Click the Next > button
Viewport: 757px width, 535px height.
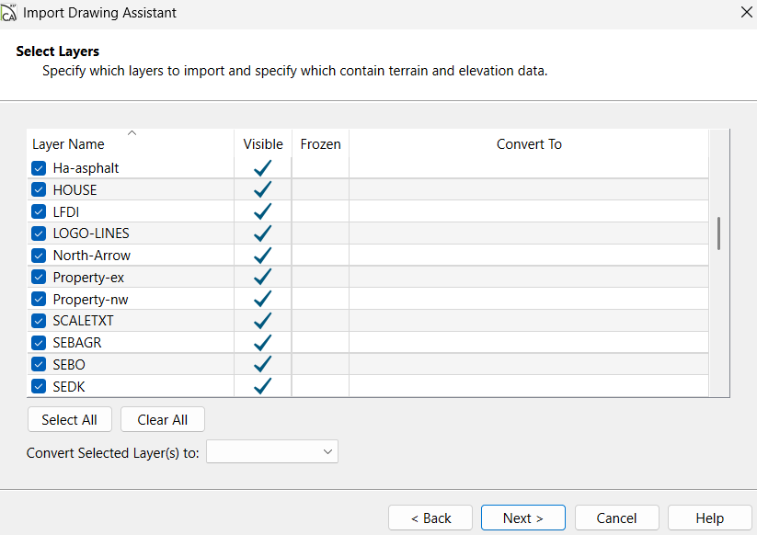[x=522, y=518]
